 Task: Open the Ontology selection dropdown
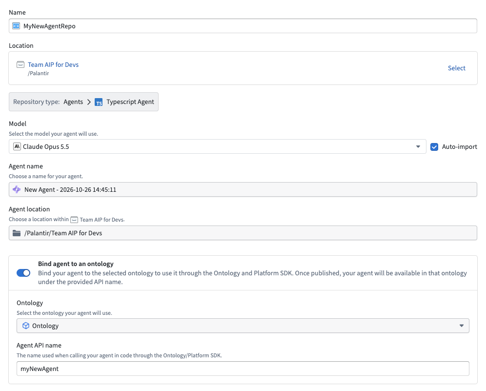243,326
